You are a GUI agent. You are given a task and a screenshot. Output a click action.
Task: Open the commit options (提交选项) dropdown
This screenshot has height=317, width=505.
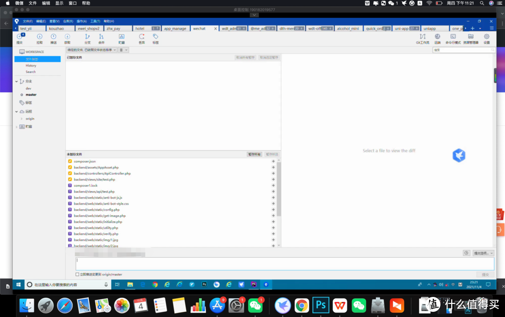click(x=483, y=253)
